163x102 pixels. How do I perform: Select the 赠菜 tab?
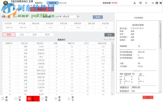click(47, 35)
